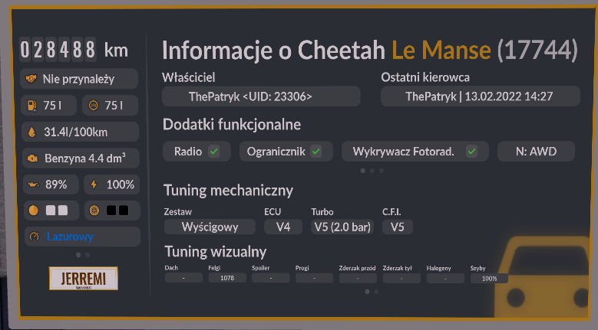
Task: Click the owner field ThePatryk UID: 23306
Action: 261,96
